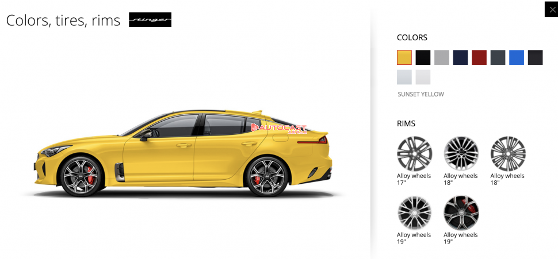Click the car's front wheel in preview
The image size is (558, 259).
point(82,176)
